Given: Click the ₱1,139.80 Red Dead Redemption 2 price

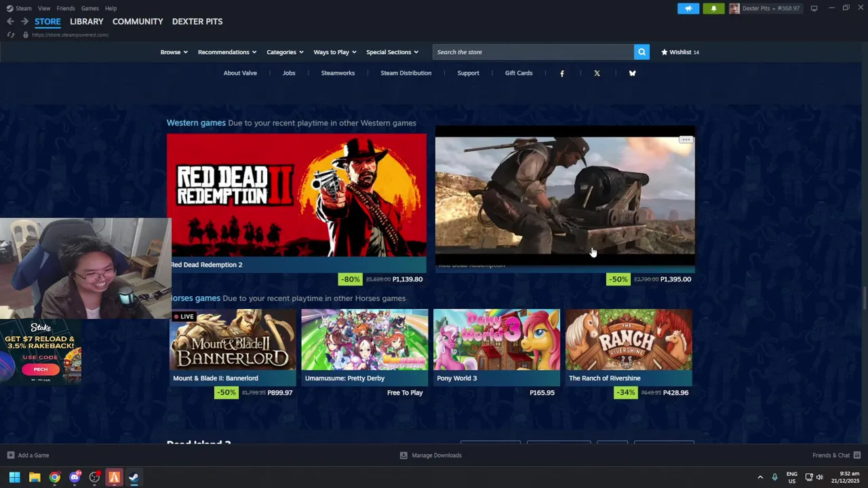Looking at the screenshot, I should pyautogui.click(x=408, y=279).
